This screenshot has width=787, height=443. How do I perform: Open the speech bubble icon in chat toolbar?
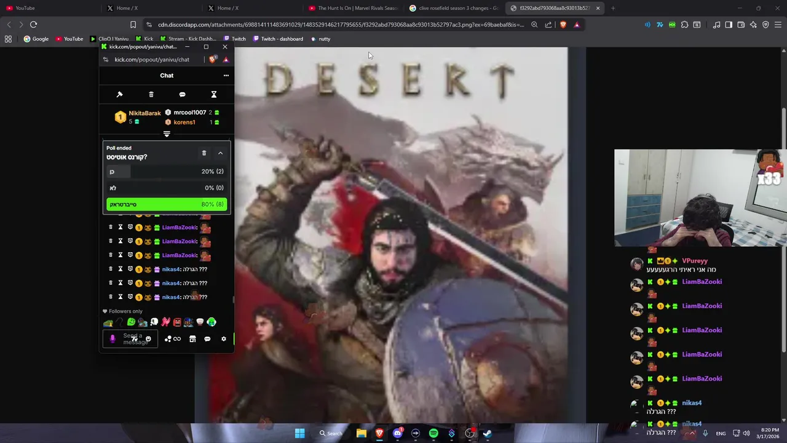tap(182, 94)
